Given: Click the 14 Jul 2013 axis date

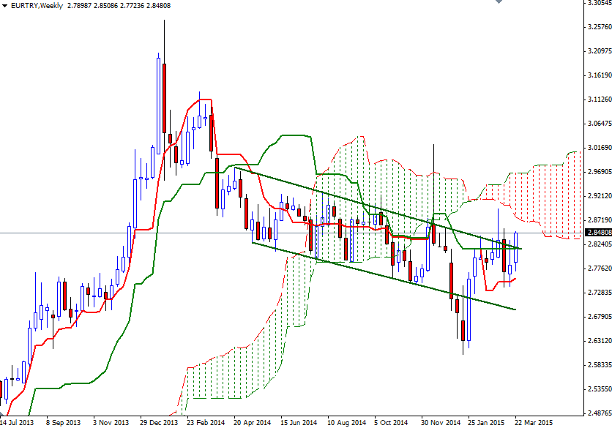Looking at the screenshot, I should pyautogui.click(x=18, y=422).
